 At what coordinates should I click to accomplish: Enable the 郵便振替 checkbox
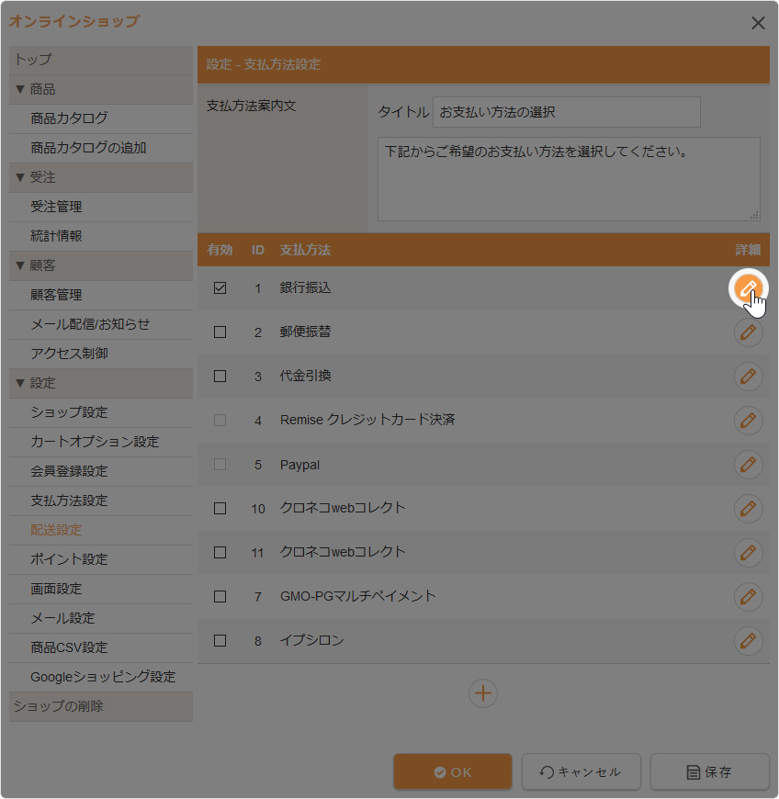[x=220, y=332]
